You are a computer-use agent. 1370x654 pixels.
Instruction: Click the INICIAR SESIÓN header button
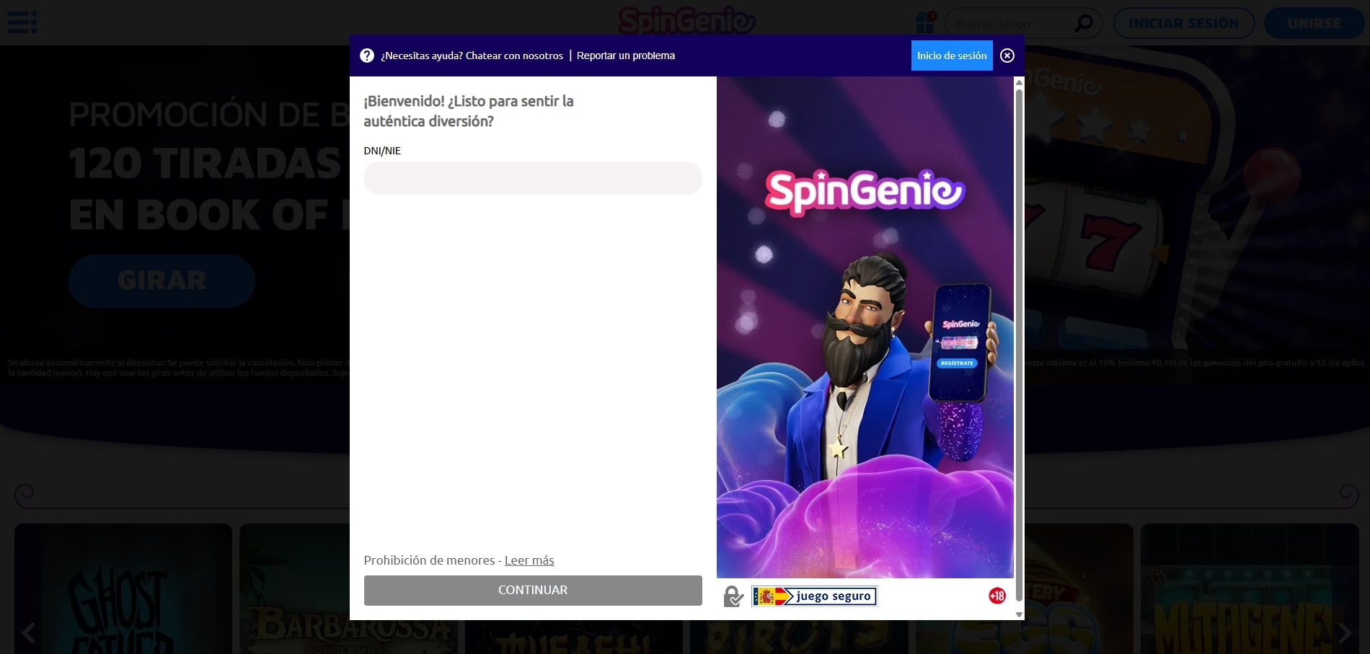pyautogui.click(x=1183, y=24)
